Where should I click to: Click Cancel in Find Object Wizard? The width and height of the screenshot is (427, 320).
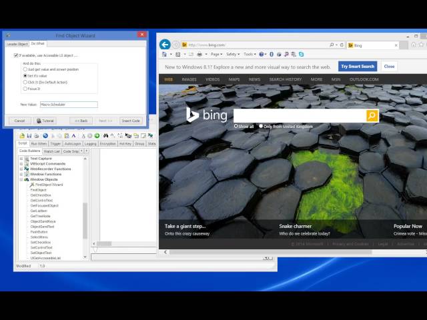click(x=19, y=121)
